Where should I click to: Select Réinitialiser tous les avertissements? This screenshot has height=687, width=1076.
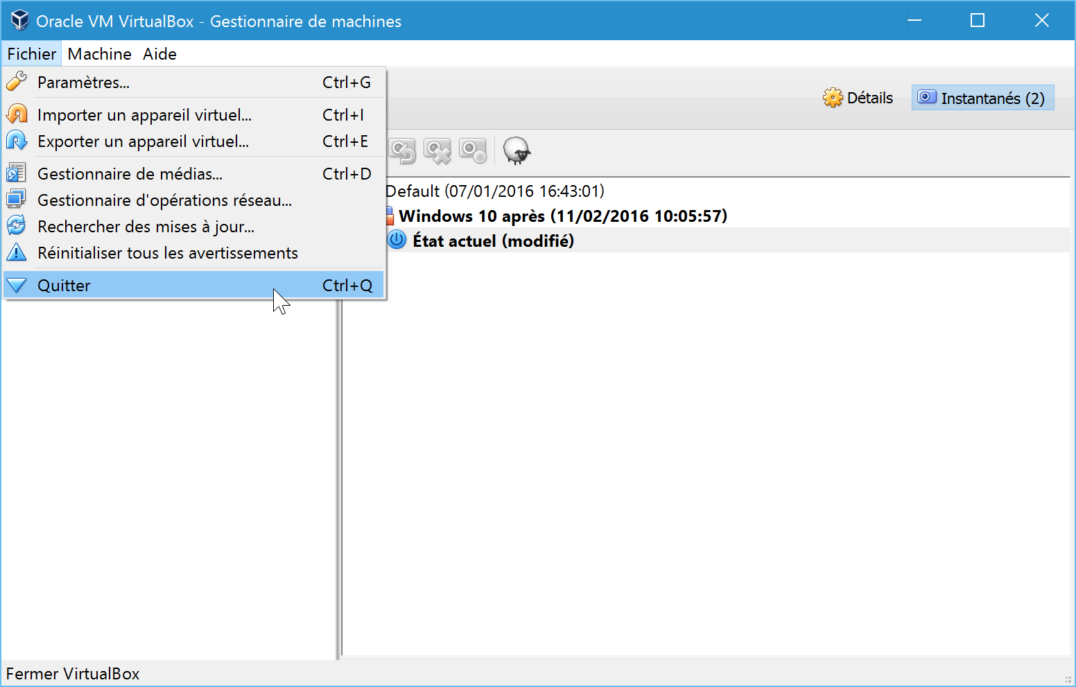coord(193,253)
